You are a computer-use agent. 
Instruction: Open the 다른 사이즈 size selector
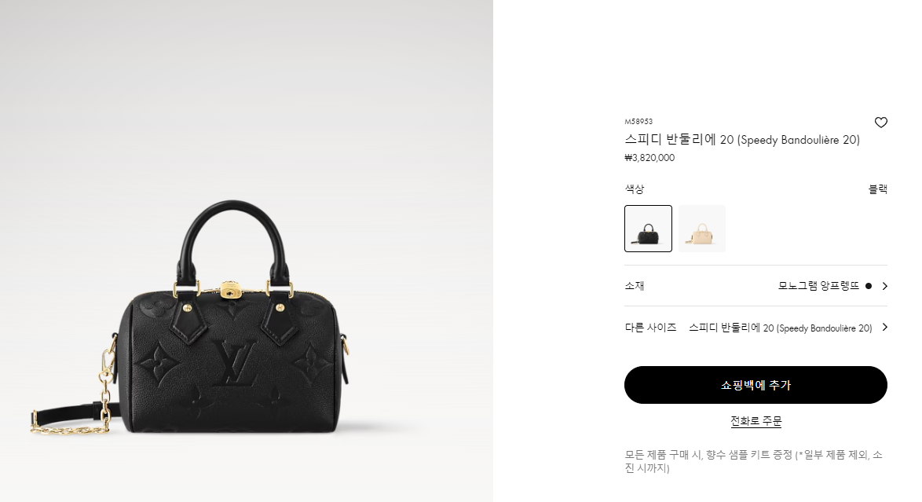tap(756, 328)
